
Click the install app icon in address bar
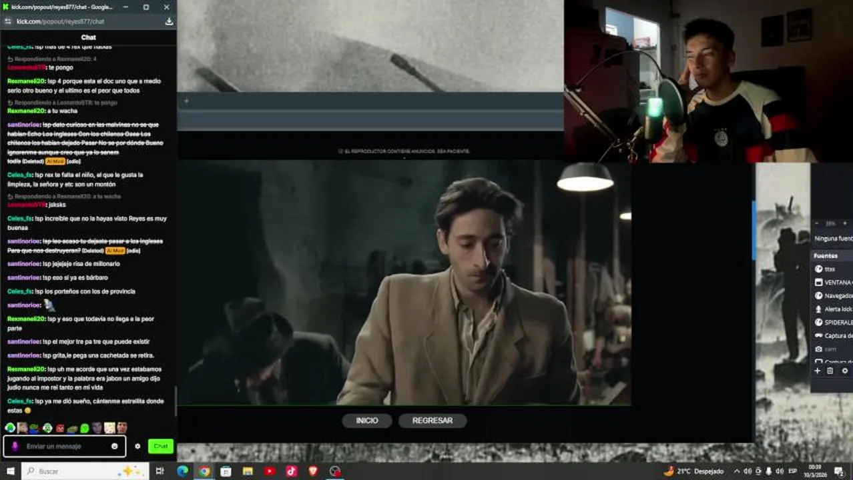[x=169, y=21]
